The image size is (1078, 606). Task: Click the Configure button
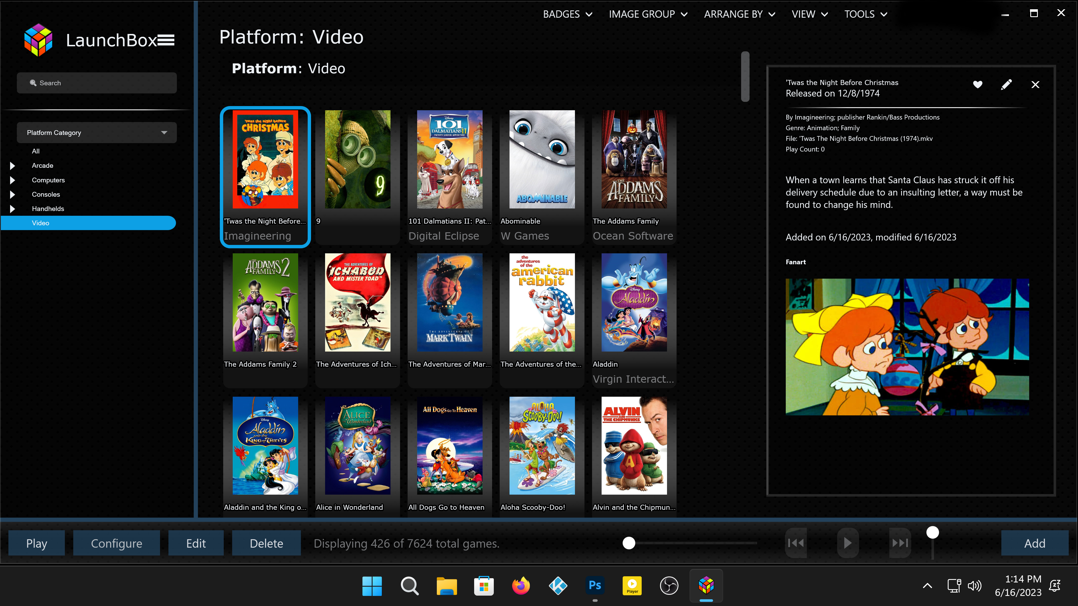click(x=116, y=543)
